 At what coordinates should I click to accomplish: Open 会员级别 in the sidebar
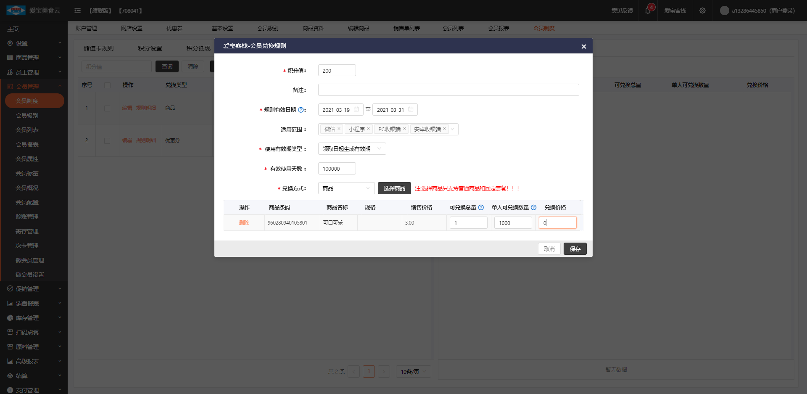(x=27, y=116)
